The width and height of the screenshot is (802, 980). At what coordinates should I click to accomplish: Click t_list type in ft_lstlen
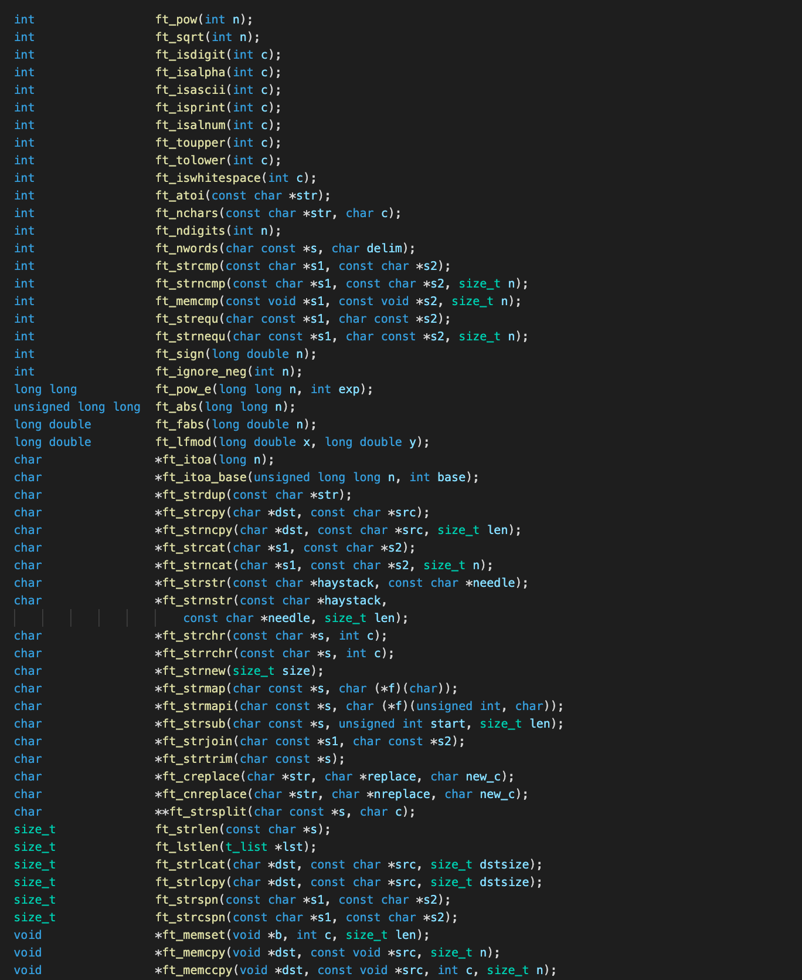(x=246, y=847)
